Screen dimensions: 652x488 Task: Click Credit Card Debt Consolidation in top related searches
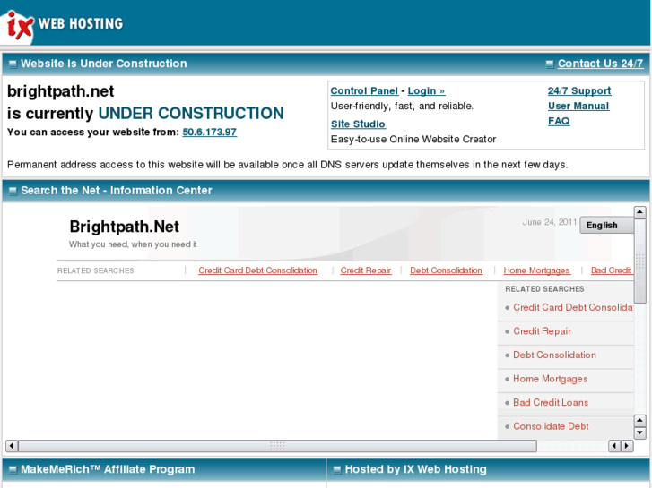click(x=257, y=270)
